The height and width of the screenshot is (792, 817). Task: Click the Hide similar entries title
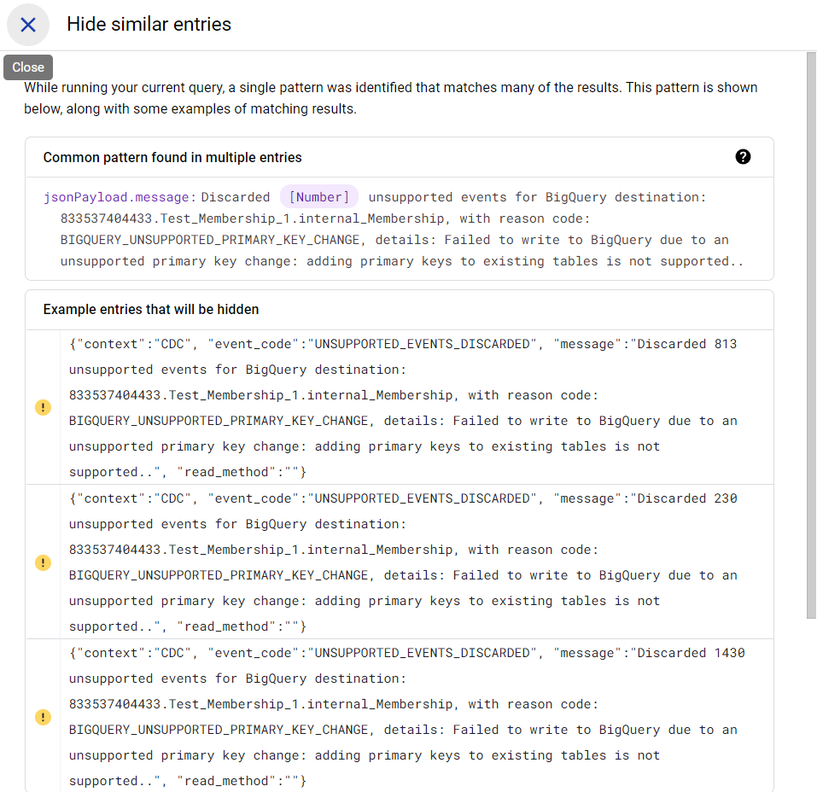(x=149, y=25)
